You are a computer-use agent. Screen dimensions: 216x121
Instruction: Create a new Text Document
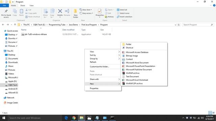144,77
